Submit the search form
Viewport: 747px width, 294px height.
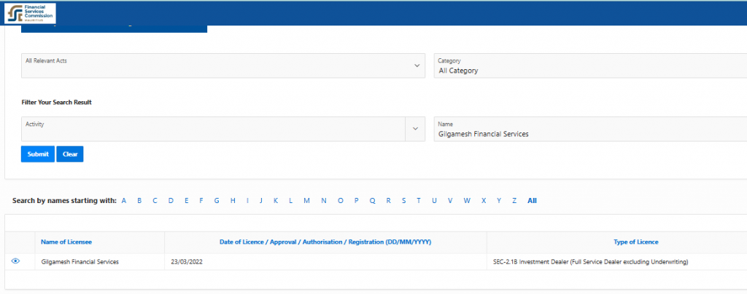click(38, 154)
